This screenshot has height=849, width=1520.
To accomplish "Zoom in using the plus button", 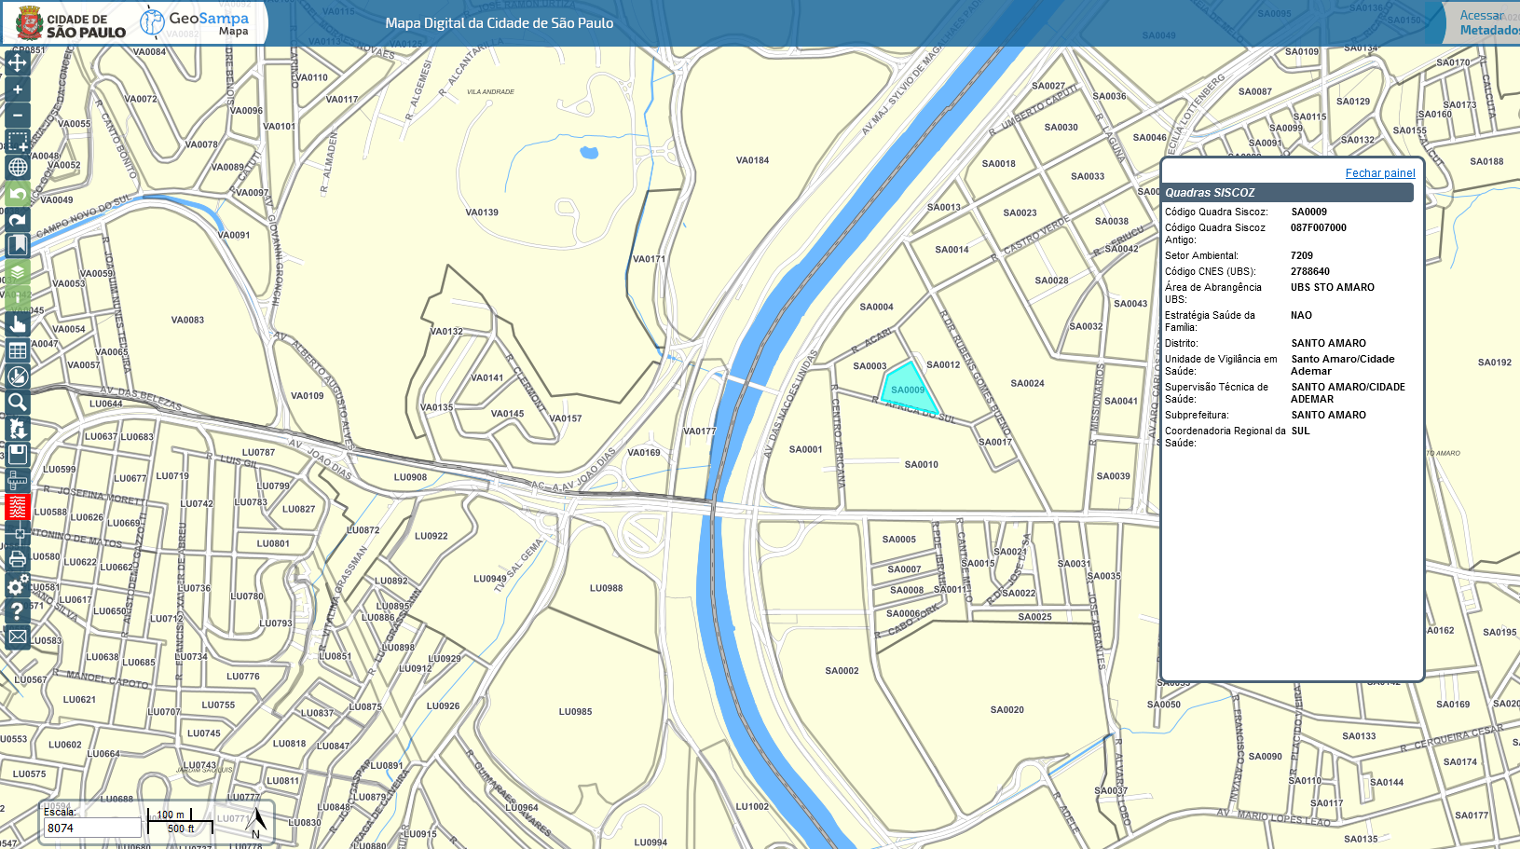I will click(18, 89).
